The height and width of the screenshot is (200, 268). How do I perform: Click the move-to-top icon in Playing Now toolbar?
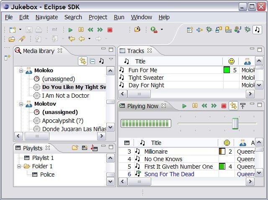click(x=243, y=106)
